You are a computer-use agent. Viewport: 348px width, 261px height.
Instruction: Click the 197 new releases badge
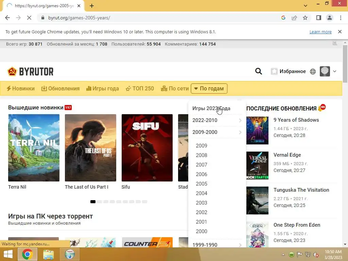point(68,108)
